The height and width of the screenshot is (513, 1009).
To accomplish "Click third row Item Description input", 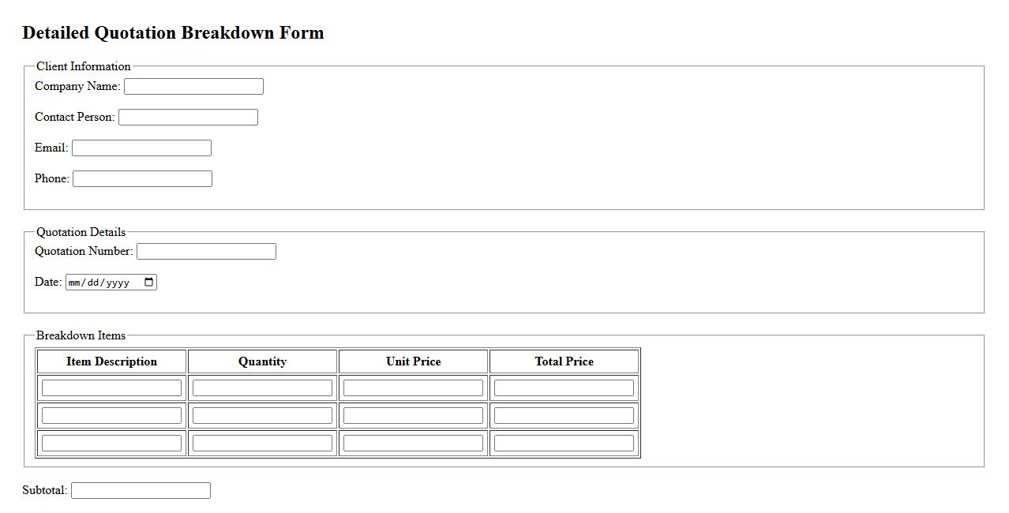I will [111, 444].
